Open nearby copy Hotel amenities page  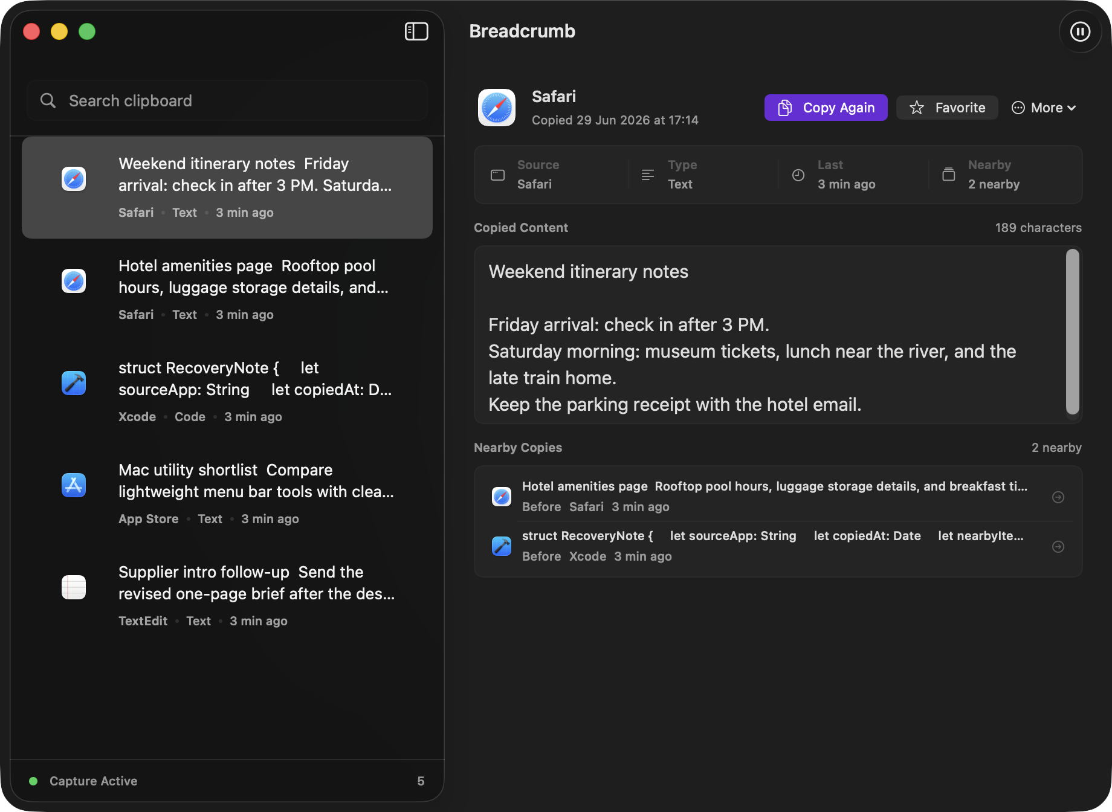point(778,497)
